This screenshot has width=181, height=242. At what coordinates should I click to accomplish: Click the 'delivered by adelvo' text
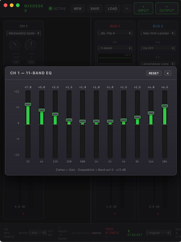[86, 233]
